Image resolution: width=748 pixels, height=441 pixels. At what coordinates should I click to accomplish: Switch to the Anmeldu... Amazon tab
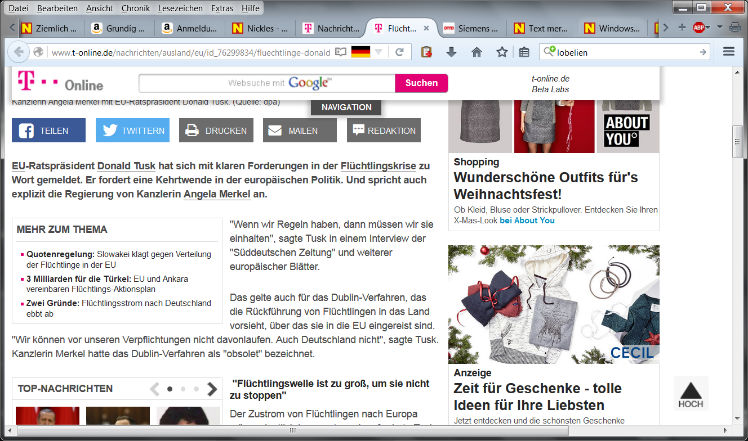coord(189,28)
